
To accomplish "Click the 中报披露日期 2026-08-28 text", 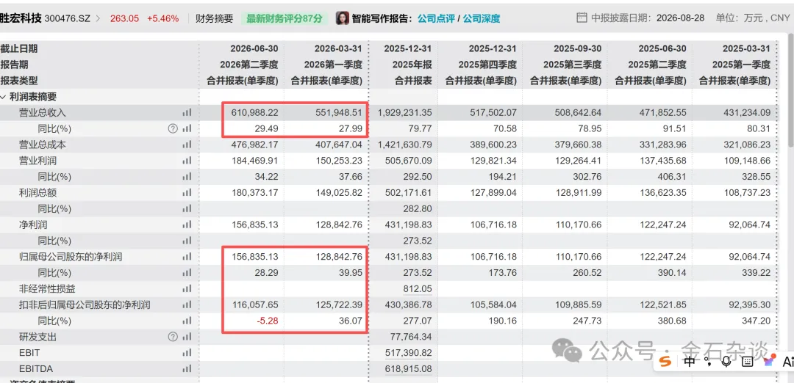I will (648, 18).
